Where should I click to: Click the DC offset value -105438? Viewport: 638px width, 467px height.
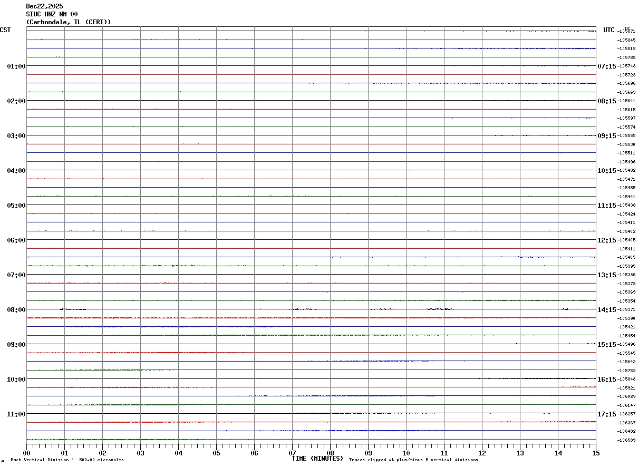tap(626, 205)
